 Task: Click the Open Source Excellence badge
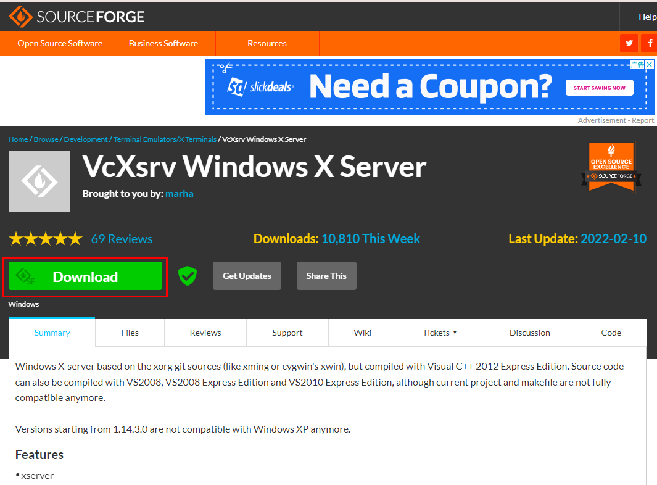click(611, 167)
